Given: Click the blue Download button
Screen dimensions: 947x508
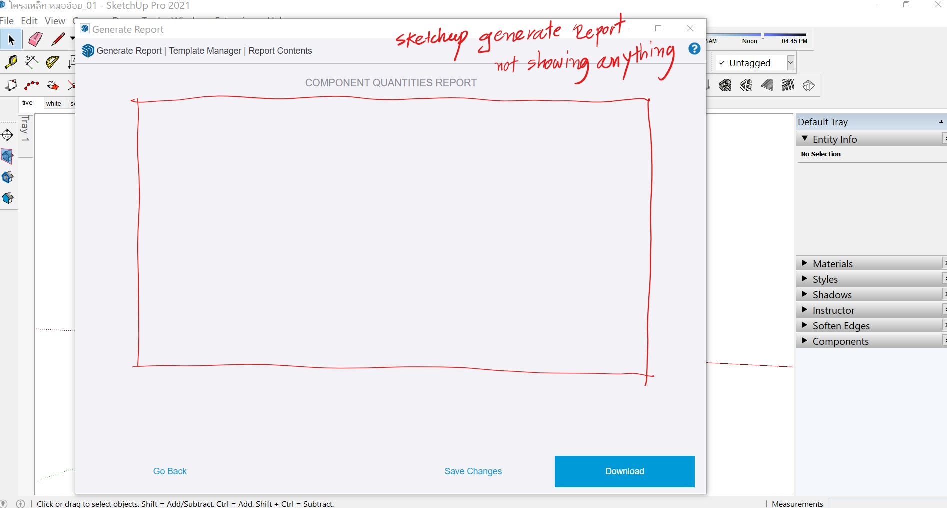Looking at the screenshot, I should [625, 471].
